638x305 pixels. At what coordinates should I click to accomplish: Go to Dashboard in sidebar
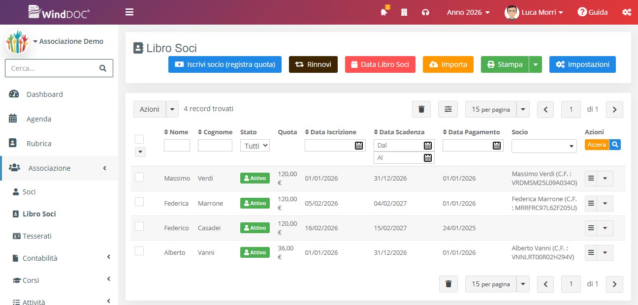point(44,94)
